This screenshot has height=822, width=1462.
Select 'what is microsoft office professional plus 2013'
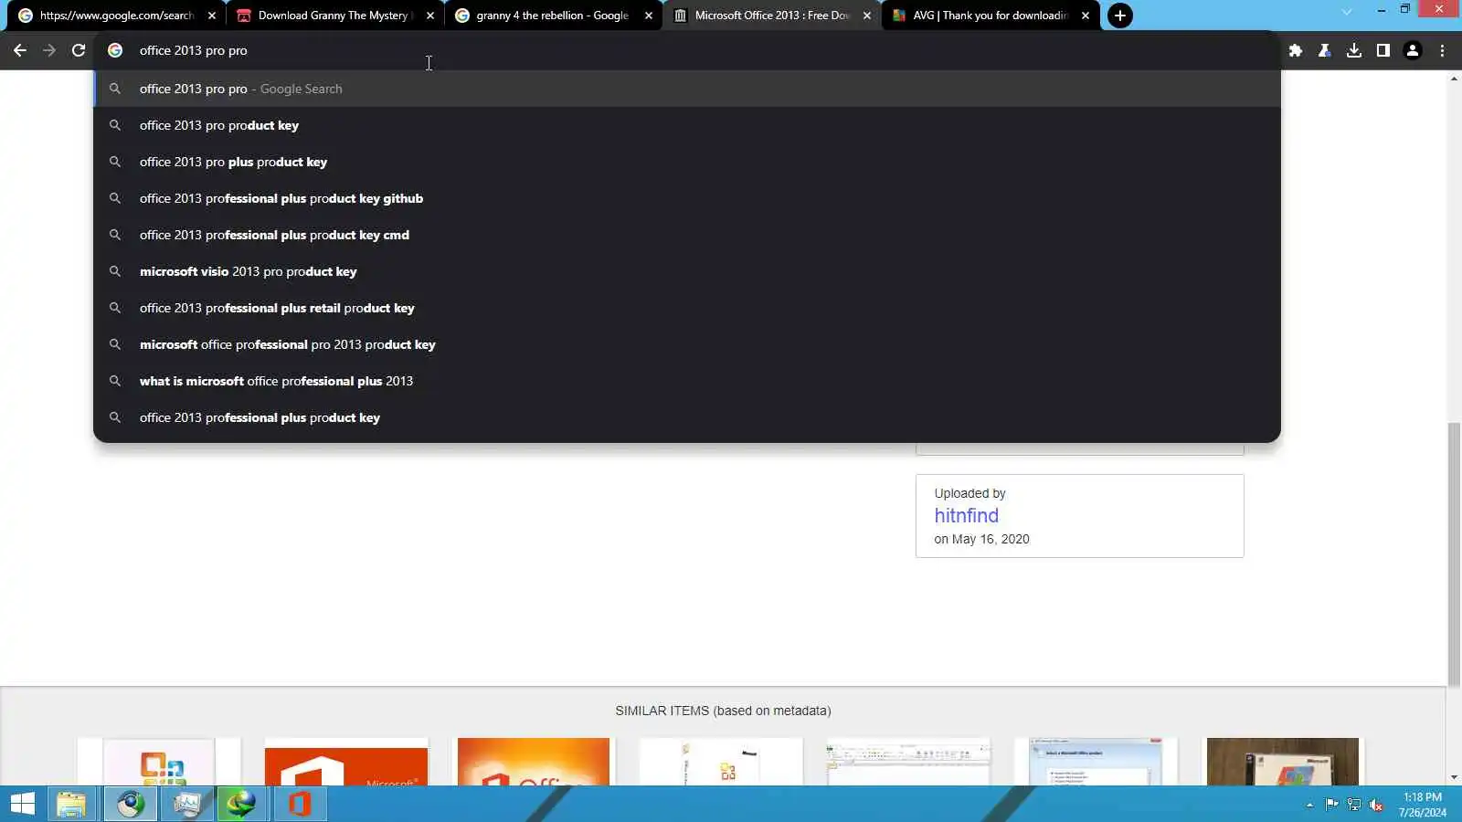(687, 381)
